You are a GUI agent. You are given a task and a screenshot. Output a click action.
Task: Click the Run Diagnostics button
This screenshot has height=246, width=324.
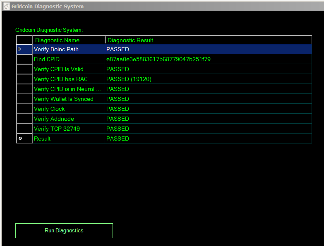pos(64,231)
